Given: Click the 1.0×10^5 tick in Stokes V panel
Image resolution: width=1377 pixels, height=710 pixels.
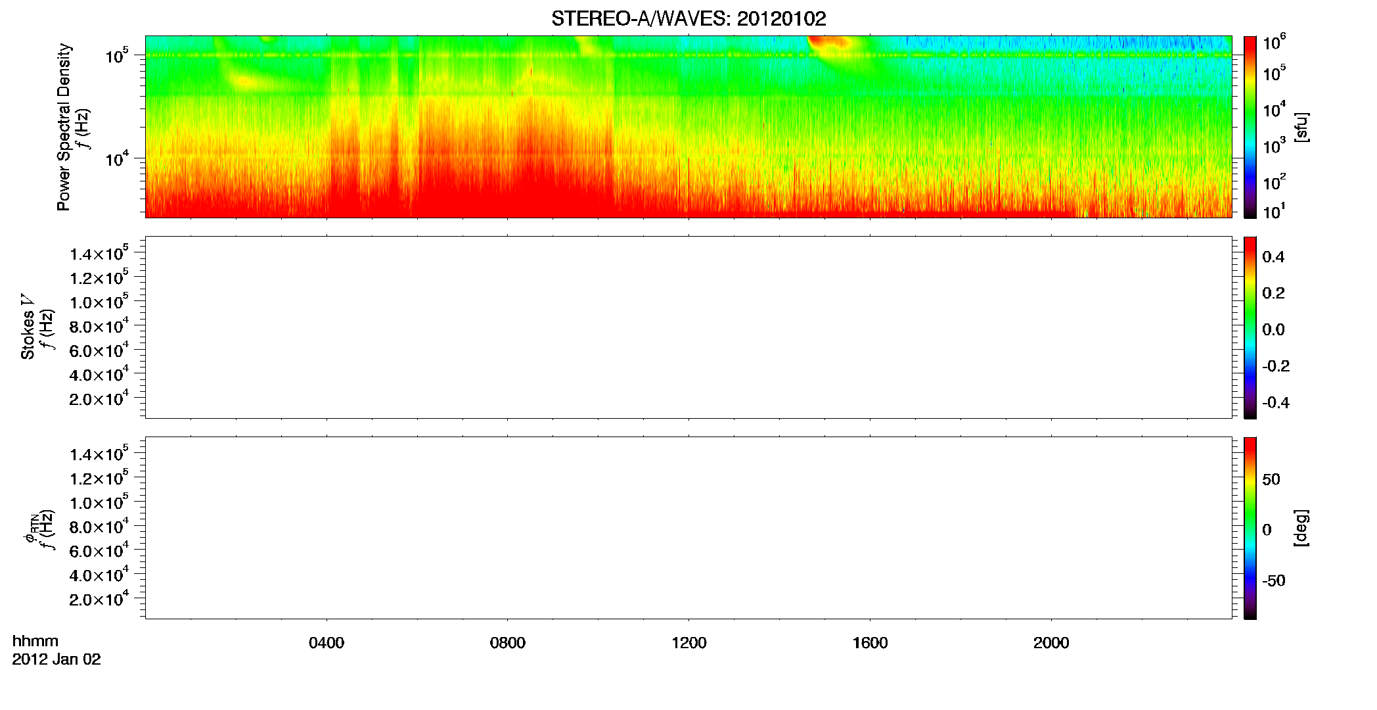Looking at the screenshot, I should pos(99,302).
